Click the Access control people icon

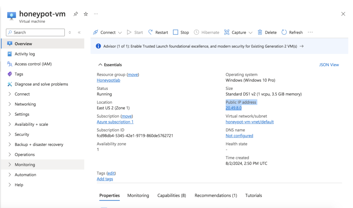point(9,64)
